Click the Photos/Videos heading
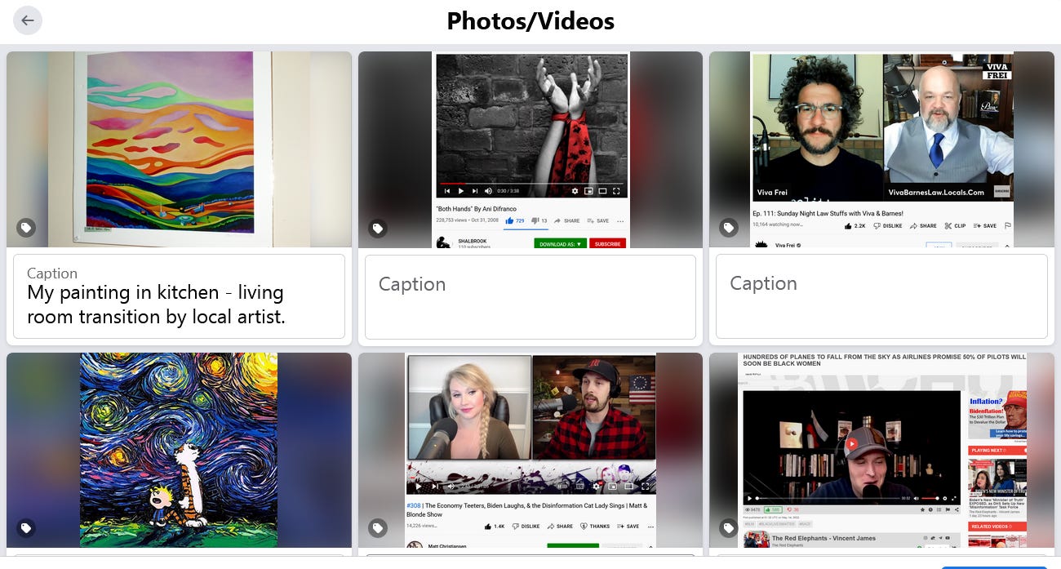 [530, 20]
